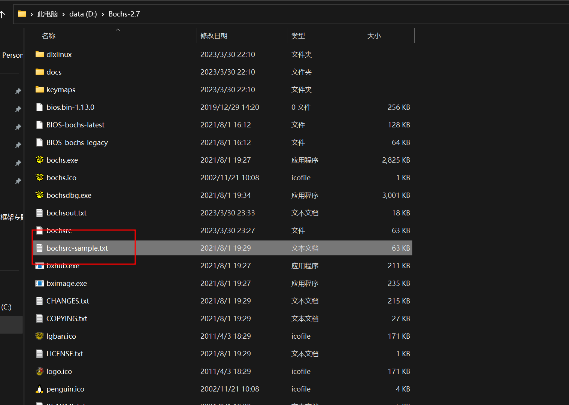Select penguin.ico file name
The width and height of the screenshot is (569, 405).
[x=66, y=389]
